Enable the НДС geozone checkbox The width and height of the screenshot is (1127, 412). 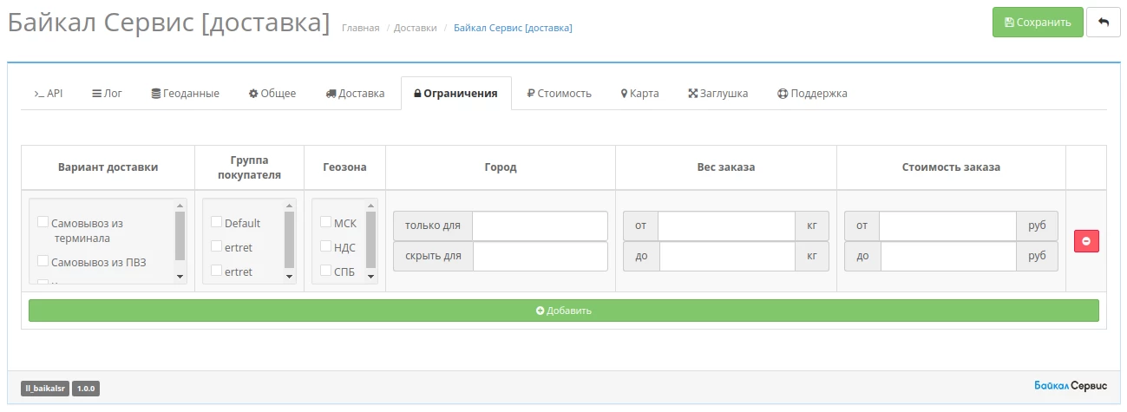[325, 247]
